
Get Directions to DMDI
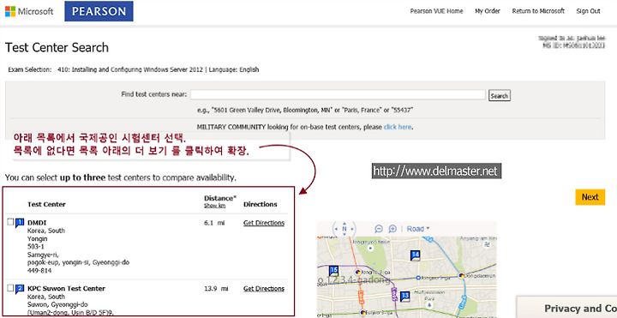pos(264,223)
